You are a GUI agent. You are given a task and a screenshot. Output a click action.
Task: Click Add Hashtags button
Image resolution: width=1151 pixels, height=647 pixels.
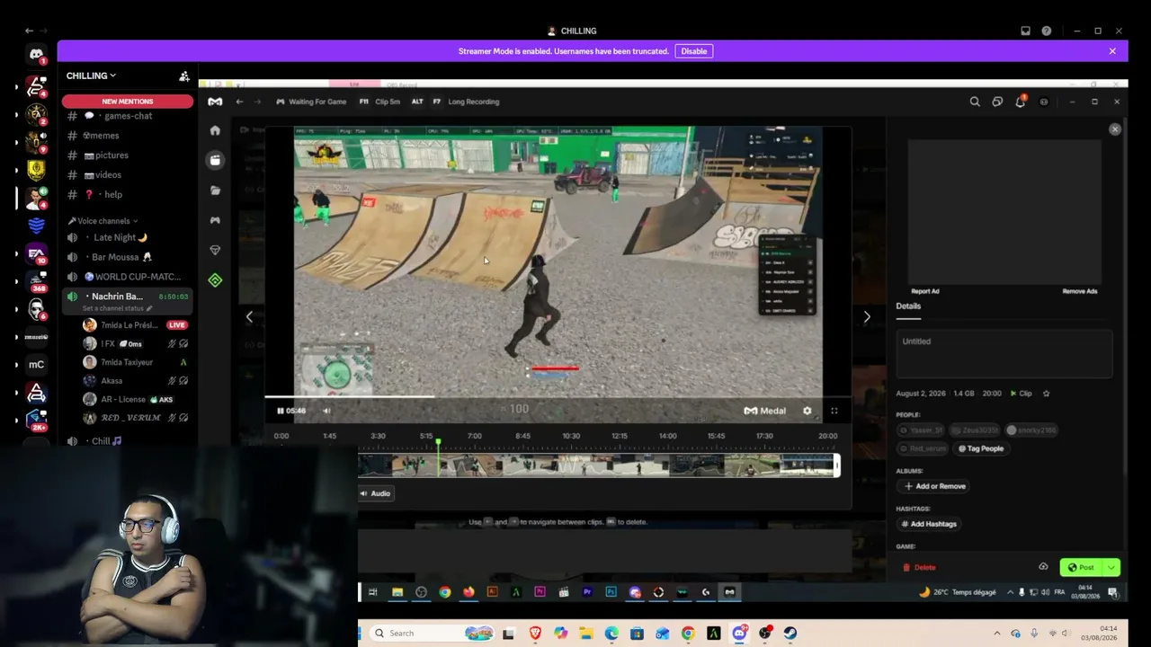coord(929,524)
